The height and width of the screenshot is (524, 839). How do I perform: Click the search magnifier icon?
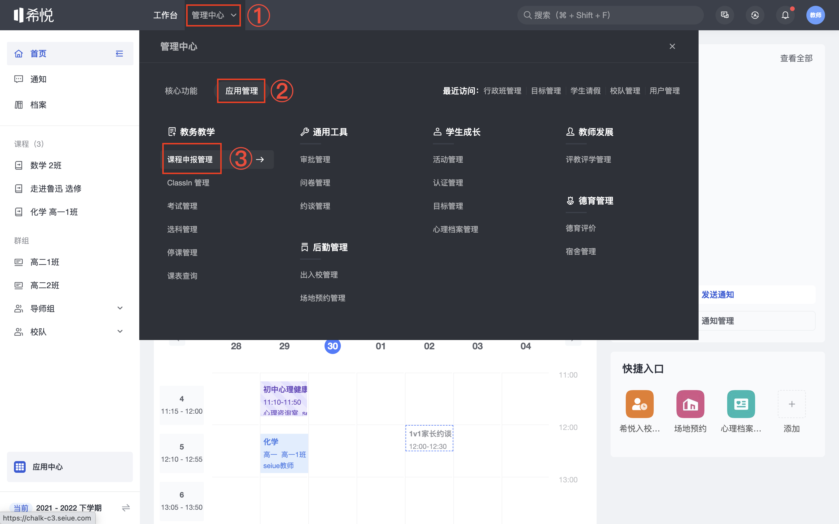coord(527,15)
